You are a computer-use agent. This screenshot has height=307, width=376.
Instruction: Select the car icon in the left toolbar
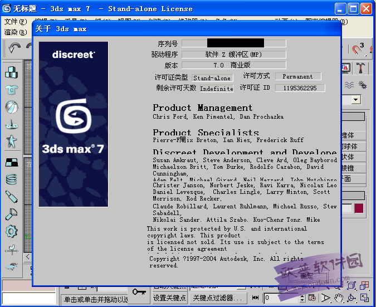click(12, 266)
